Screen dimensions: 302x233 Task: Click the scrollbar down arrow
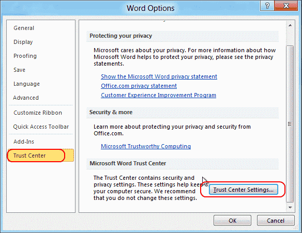point(290,207)
